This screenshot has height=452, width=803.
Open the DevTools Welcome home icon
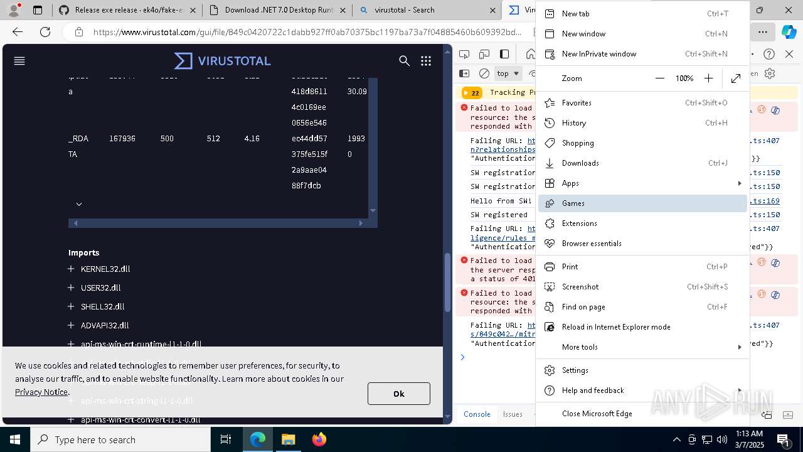[530, 55]
